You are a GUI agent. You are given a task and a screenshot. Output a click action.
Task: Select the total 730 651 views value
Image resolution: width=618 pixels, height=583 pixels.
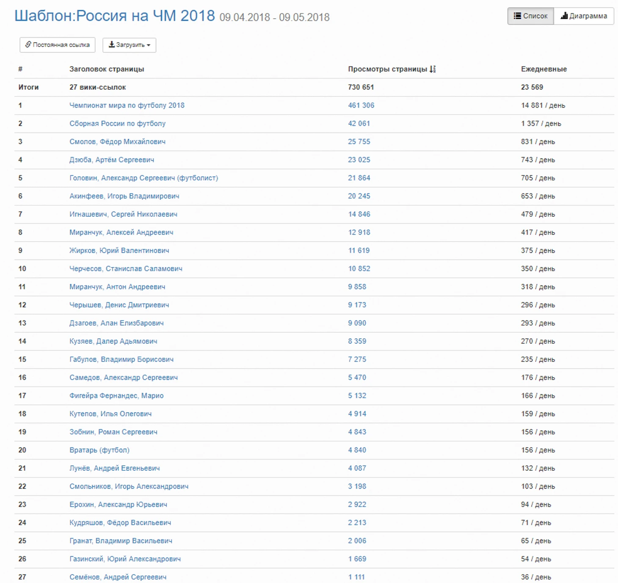(361, 87)
